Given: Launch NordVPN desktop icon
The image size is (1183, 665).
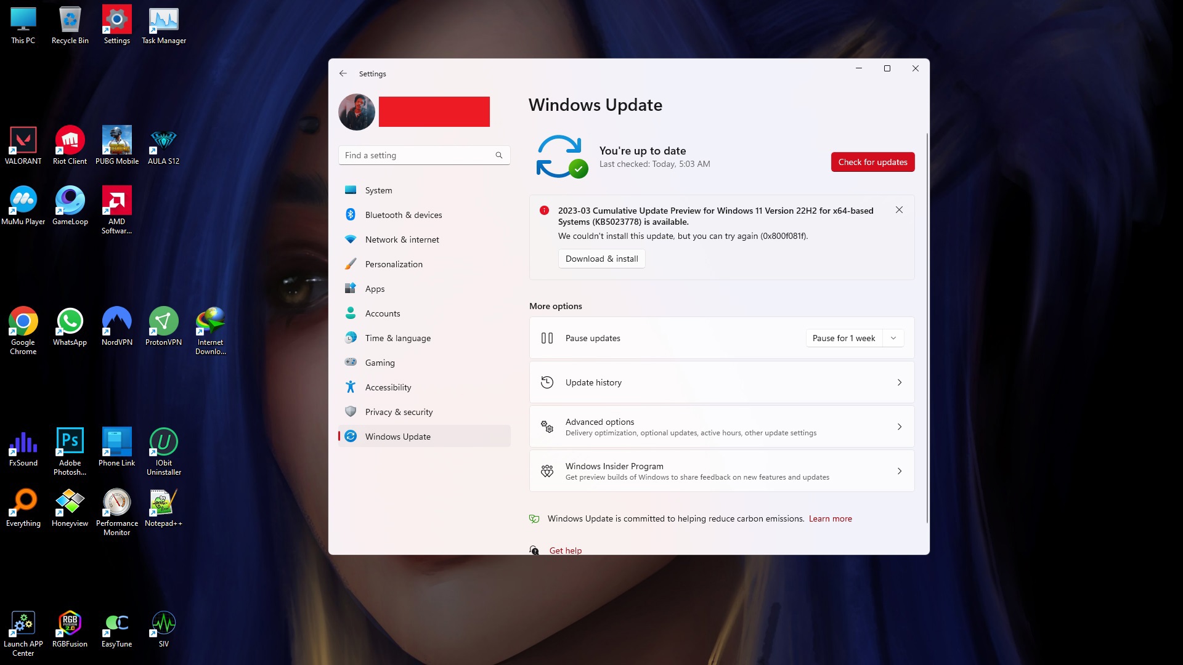Looking at the screenshot, I should (117, 327).
